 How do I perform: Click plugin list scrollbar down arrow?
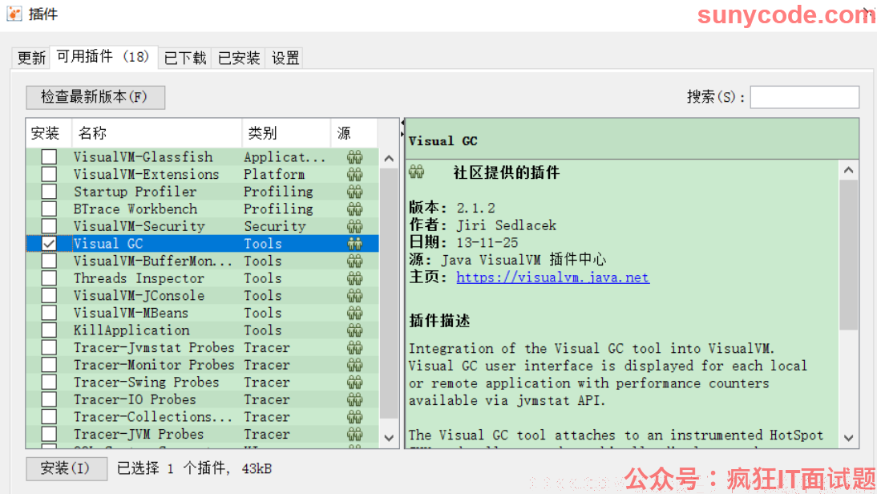[389, 438]
